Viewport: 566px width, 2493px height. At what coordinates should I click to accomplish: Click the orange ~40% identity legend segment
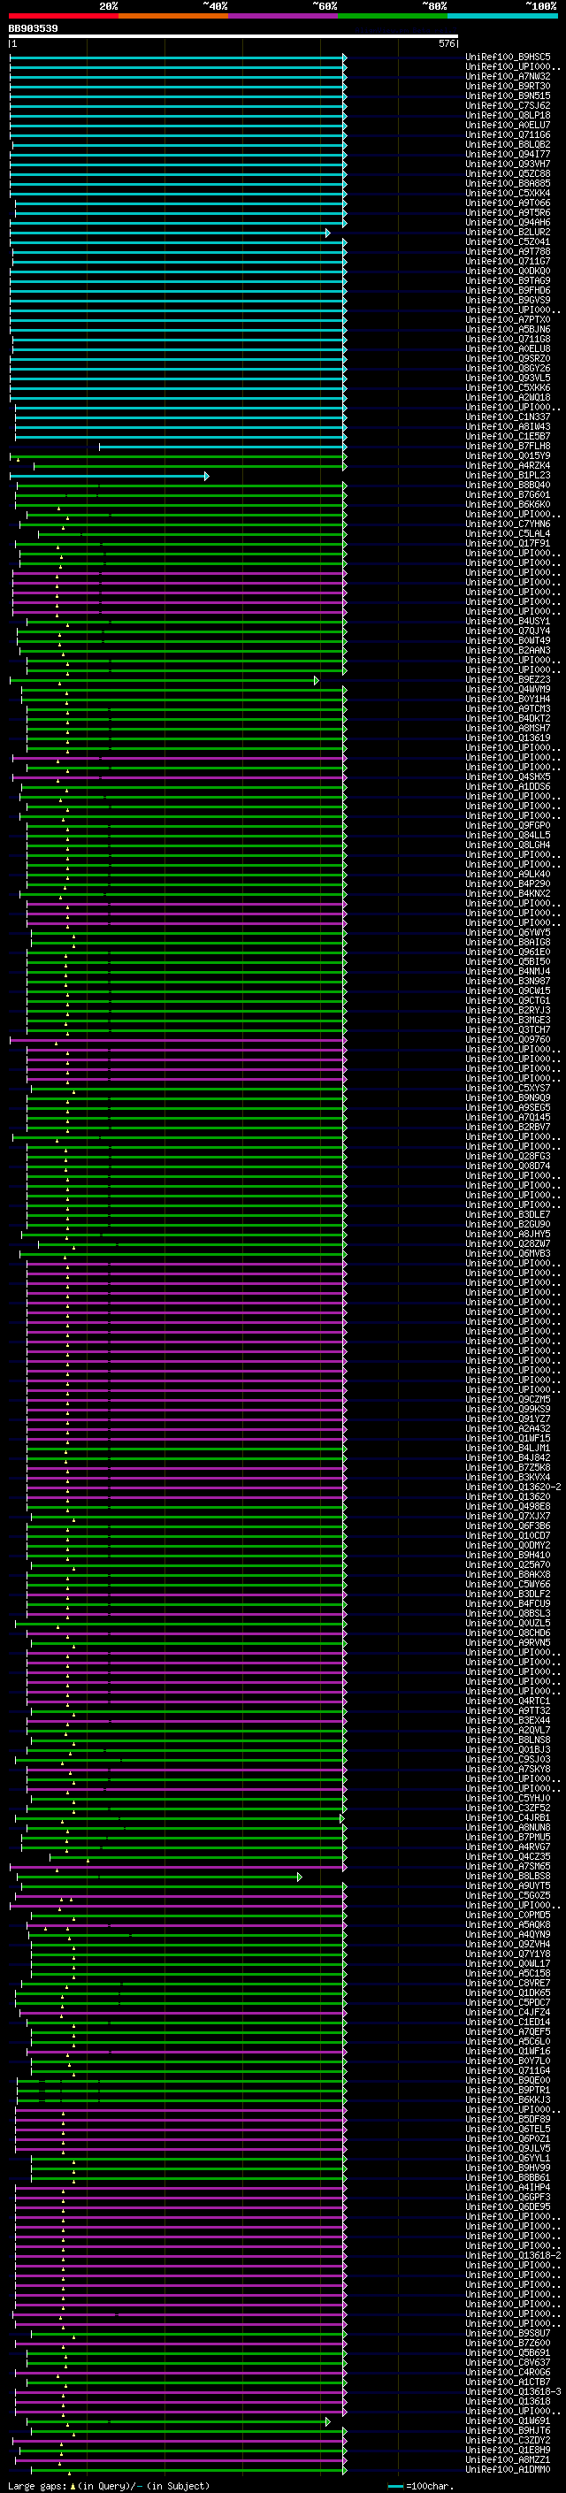[173, 16]
